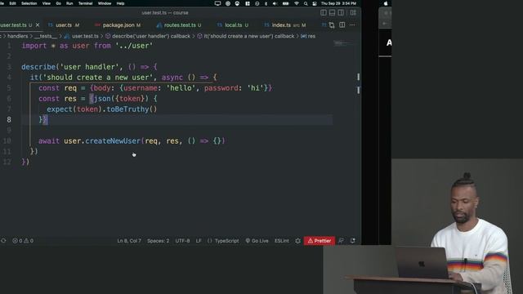Click the Bluetooth menu bar icon
Screen dimensions: 523x294
click(x=266, y=3)
